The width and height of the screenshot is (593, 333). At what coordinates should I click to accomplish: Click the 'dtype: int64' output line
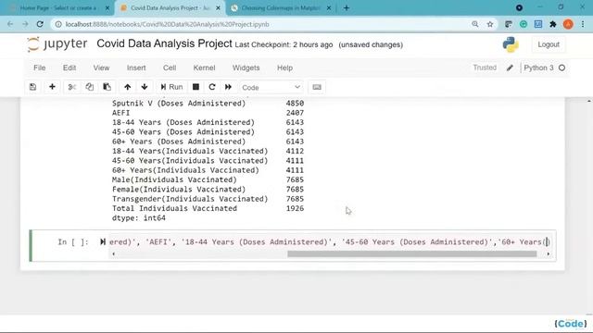[x=139, y=218]
